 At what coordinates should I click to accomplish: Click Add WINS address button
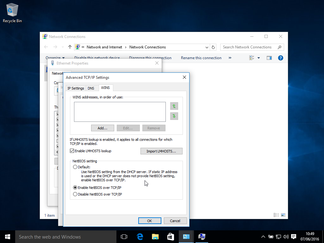[x=103, y=128]
